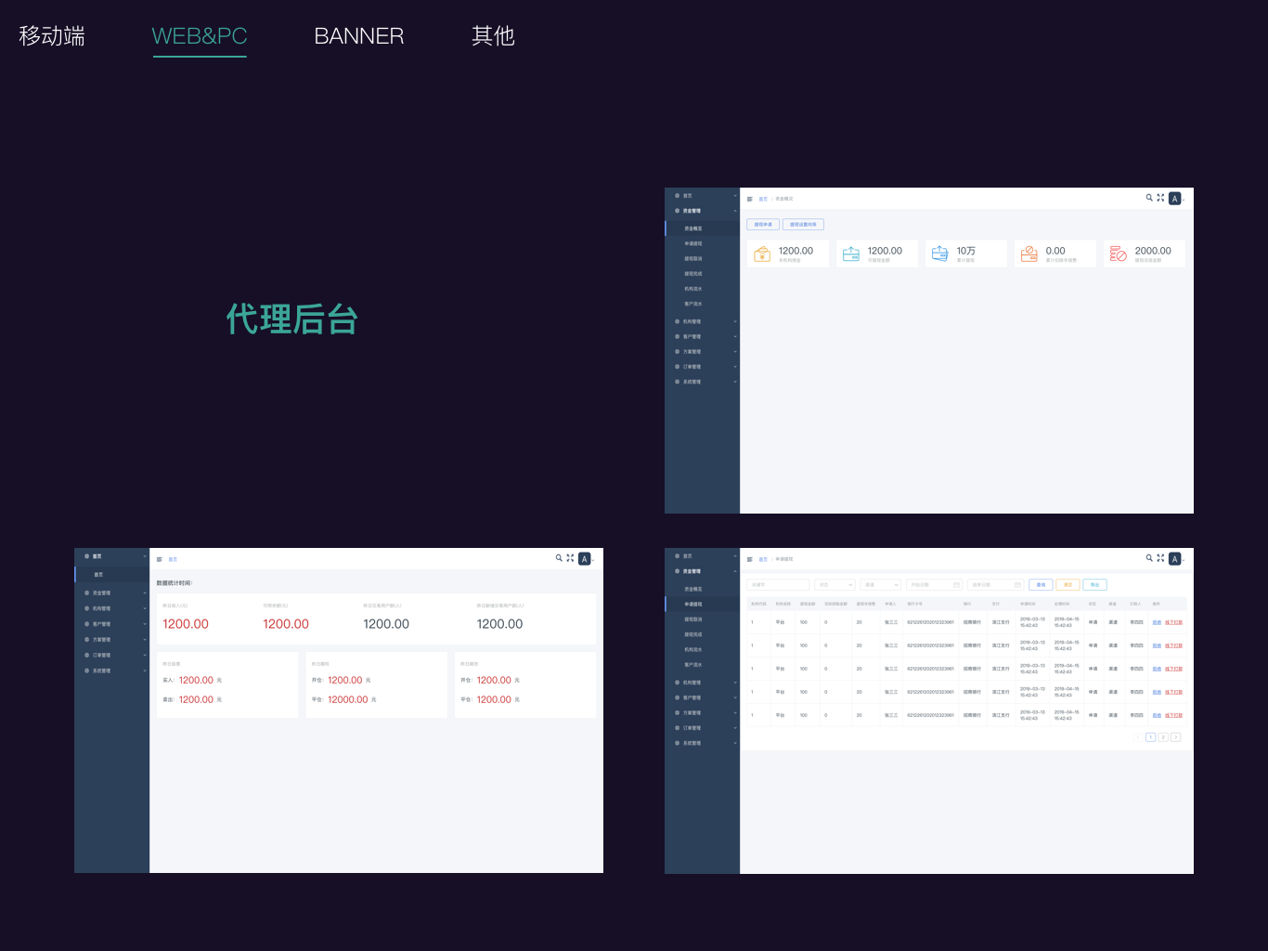Click 首页 breadcrumb link in funds overview screen

point(763,199)
